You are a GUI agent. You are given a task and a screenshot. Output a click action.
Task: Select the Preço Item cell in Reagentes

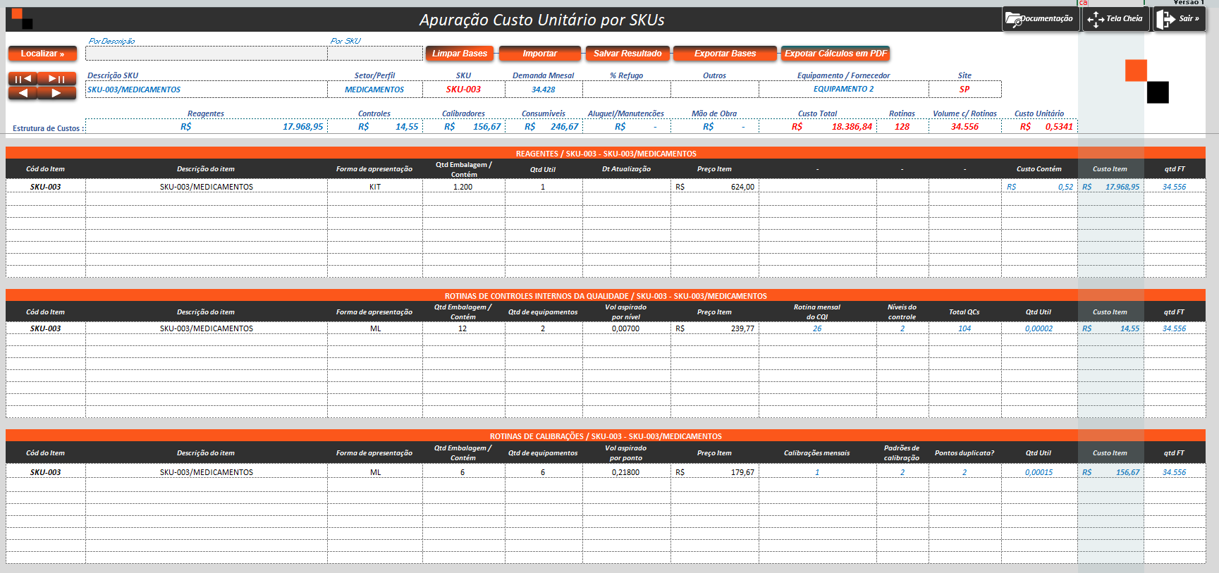pyautogui.click(x=714, y=187)
